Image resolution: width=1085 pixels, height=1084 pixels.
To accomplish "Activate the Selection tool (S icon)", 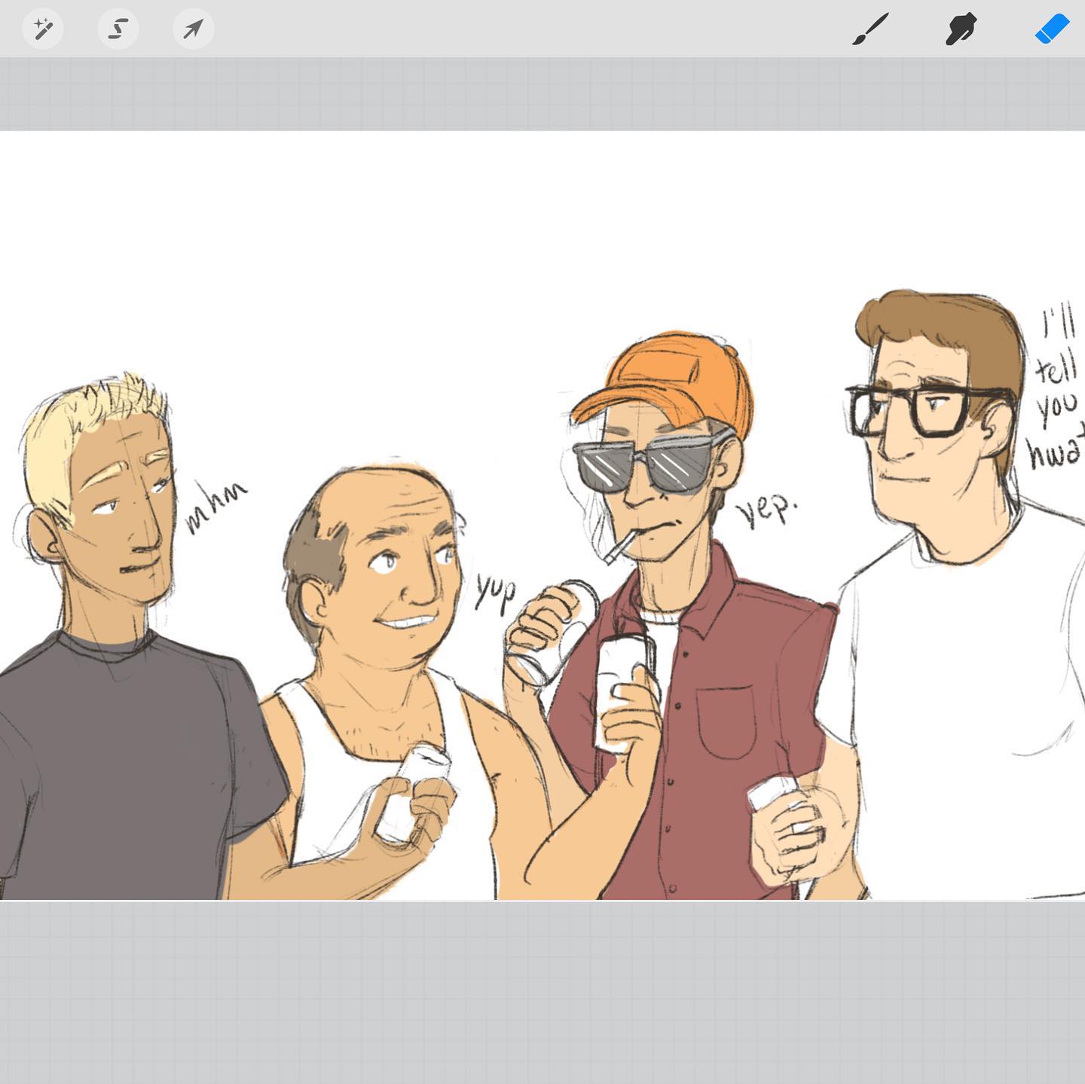I will click(118, 29).
